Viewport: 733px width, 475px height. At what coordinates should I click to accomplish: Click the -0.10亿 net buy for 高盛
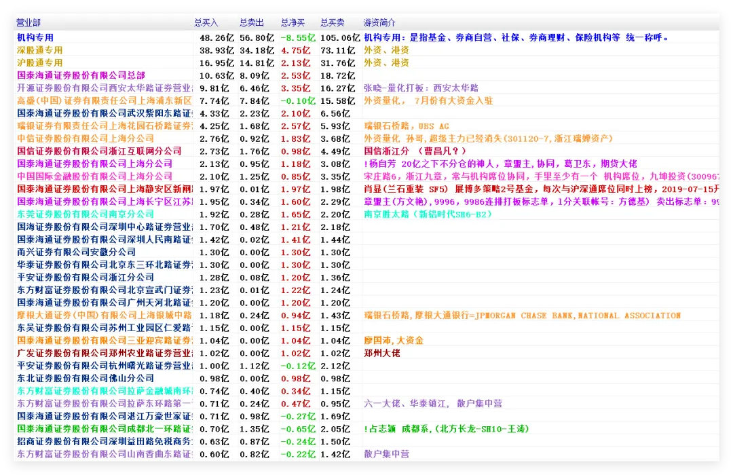click(x=298, y=100)
